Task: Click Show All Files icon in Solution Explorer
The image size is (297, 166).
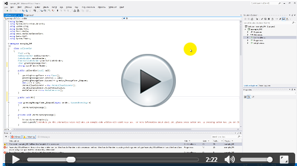Action: pos(273,19)
